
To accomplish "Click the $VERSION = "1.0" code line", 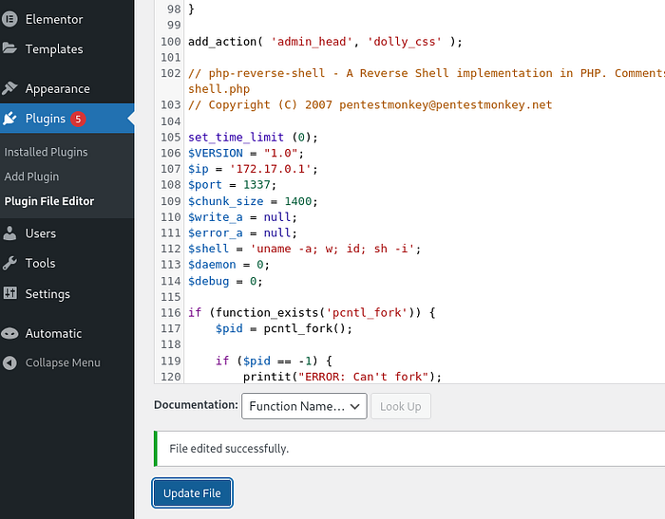I will pyautogui.click(x=246, y=153).
